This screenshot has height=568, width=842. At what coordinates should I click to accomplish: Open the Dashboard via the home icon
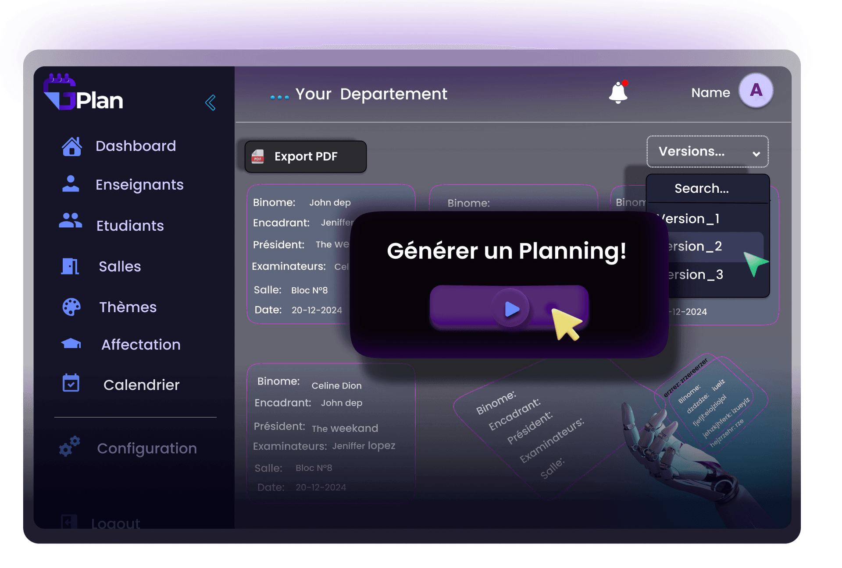click(71, 146)
